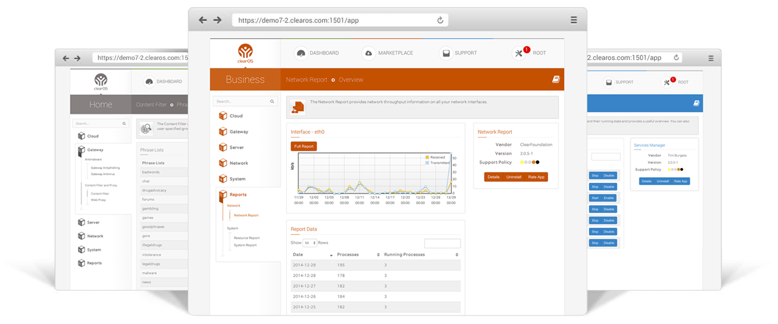Click Rate App in the Network Report panel
The image size is (778, 324).
click(x=536, y=177)
